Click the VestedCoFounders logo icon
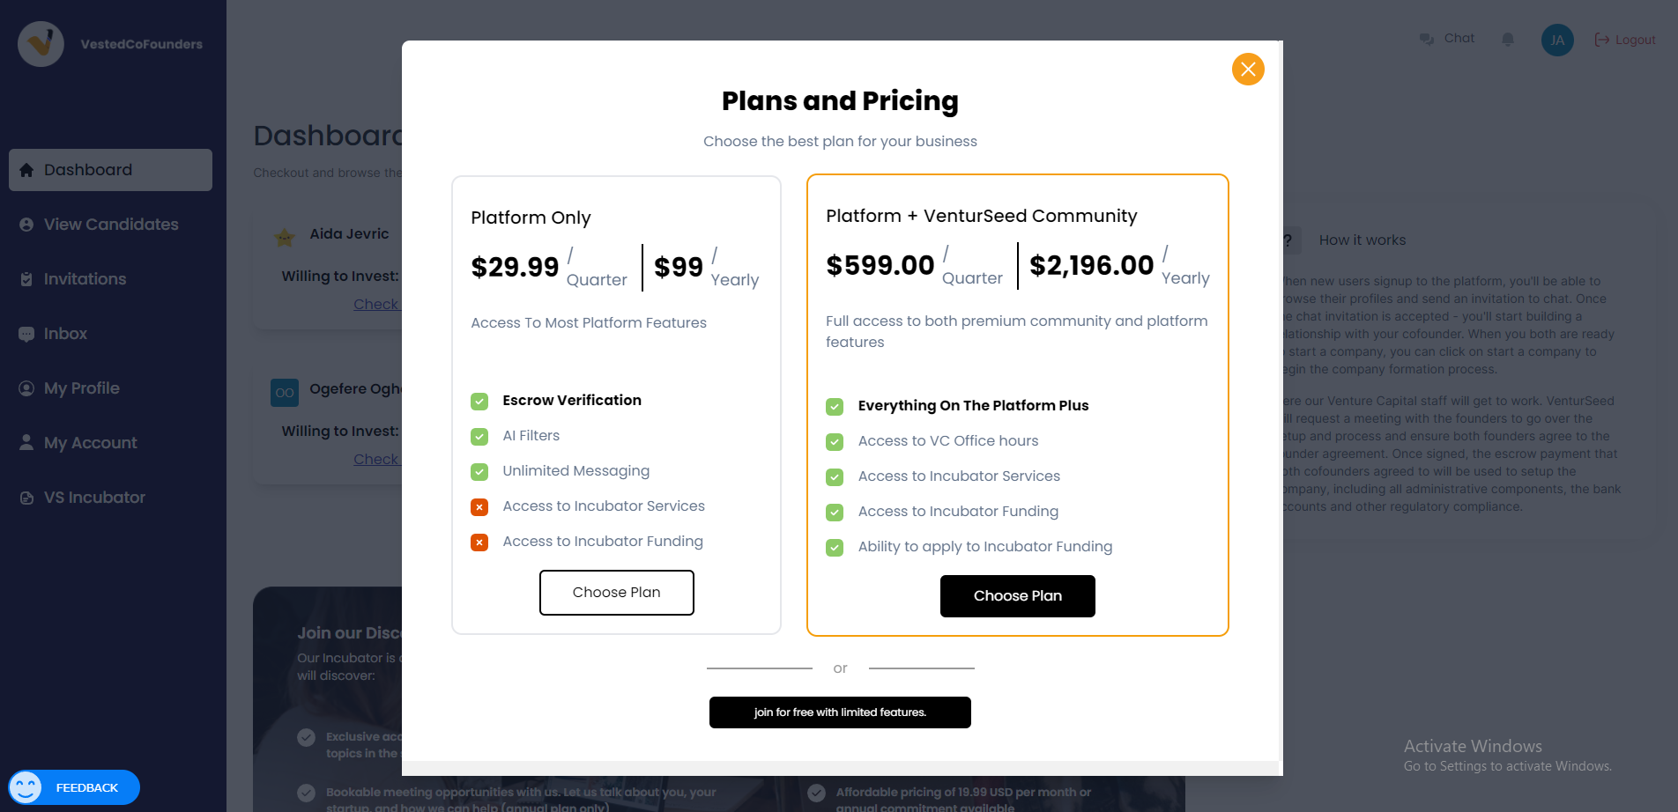The image size is (1678, 812). point(41,44)
